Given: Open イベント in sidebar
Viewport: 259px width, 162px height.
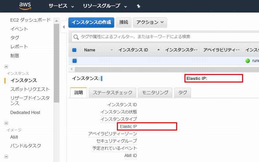Looking at the screenshot, I should (x=19, y=29).
